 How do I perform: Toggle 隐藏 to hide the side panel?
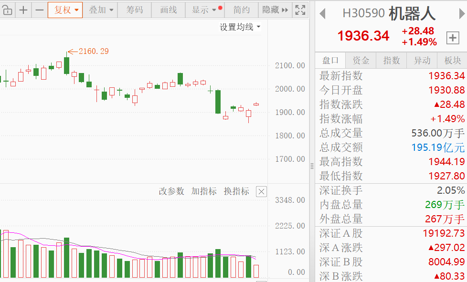[272, 10]
